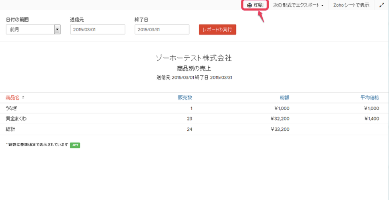Screen dimensions: 389x200
Task: Sort by the 平均価格 column header
Action: (369, 97)
